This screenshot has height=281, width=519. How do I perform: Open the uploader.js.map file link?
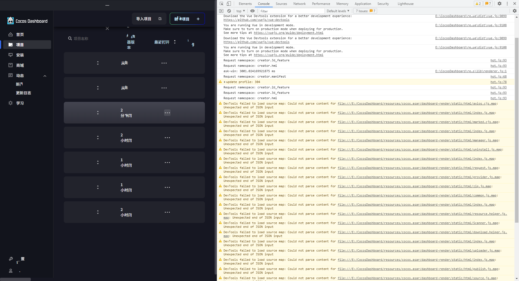pos(419,250)
